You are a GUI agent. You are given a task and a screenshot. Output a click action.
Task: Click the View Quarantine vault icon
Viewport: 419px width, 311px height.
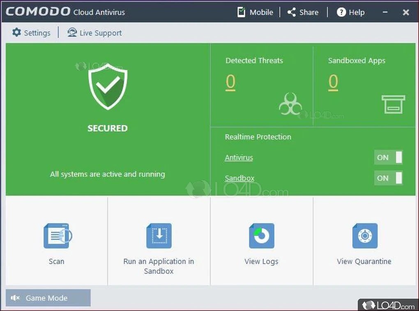365,236
